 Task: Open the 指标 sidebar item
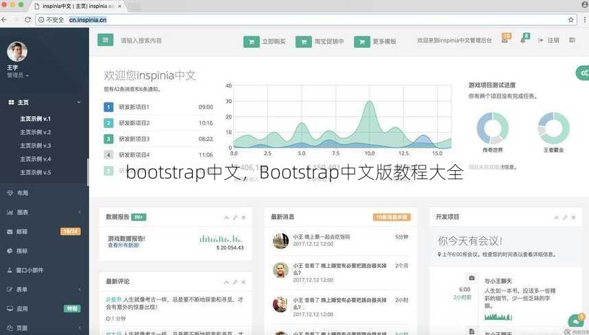pyautogui.click(x=45, y=251)
